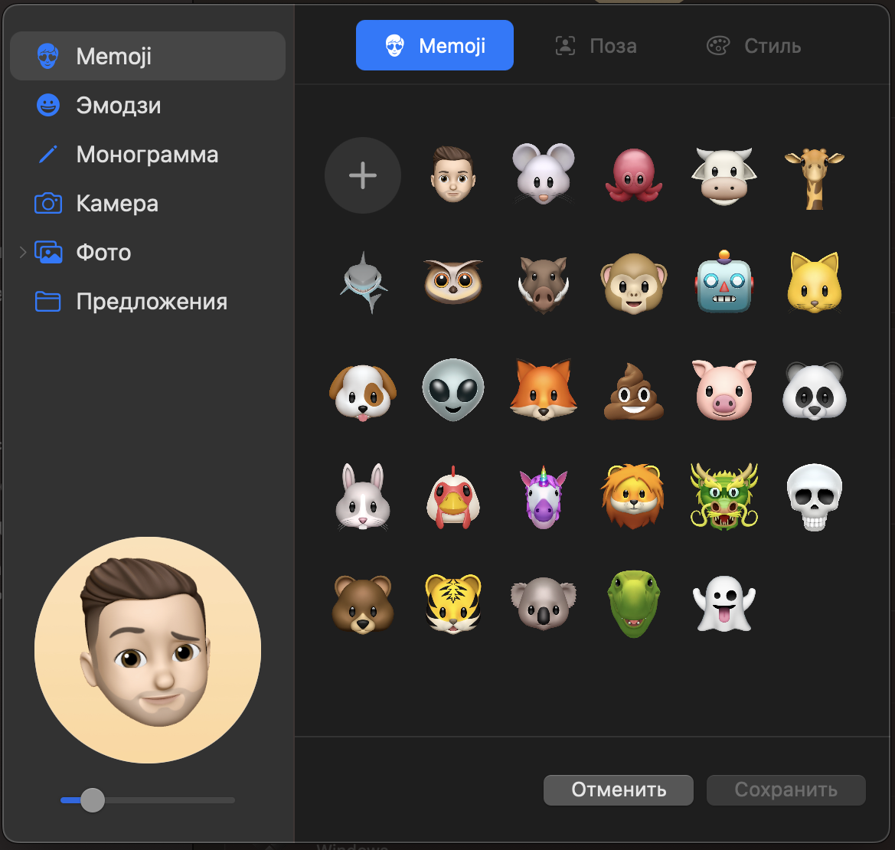Pick the owl Animoji
Image resolution: width=895 pixels, height=850 pixels.
(453, 282)
